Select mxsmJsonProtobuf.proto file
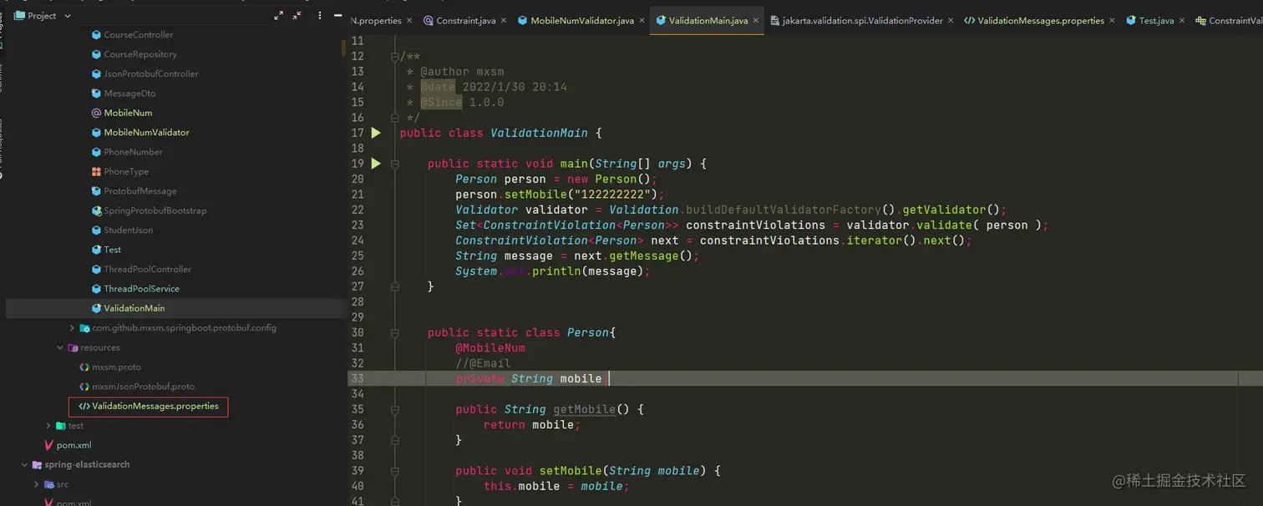1263x506 pixels. point(143,387)
